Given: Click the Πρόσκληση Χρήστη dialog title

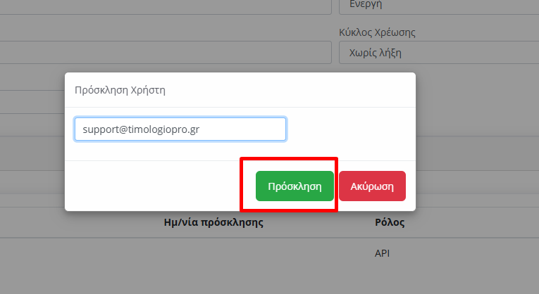Looking at the screenshot, I should coord(120,90).
